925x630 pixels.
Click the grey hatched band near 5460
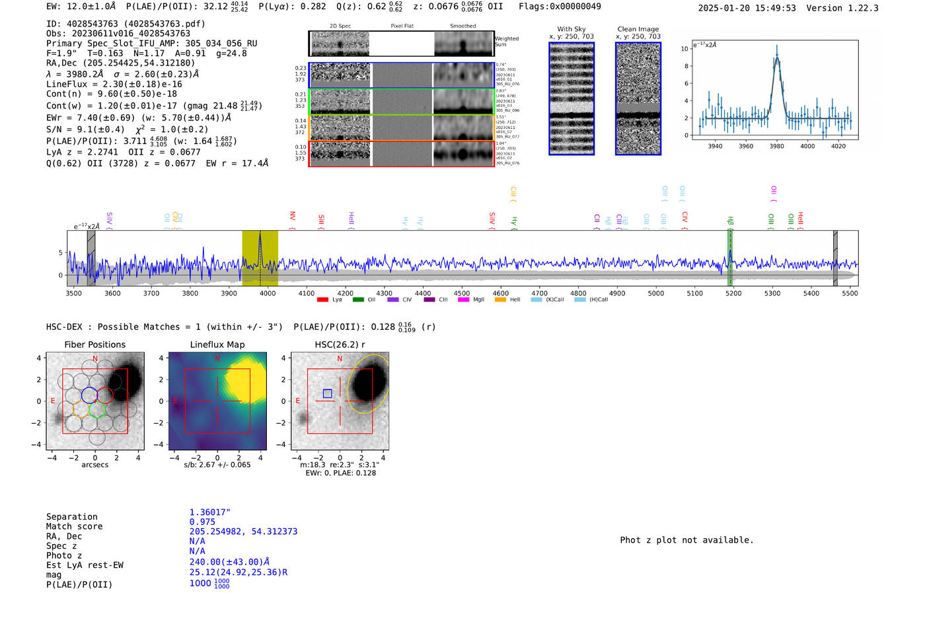click(x=835, y=258)
